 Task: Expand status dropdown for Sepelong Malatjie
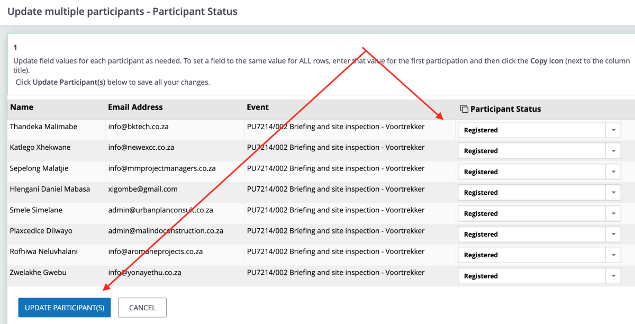tap(539, 172)
